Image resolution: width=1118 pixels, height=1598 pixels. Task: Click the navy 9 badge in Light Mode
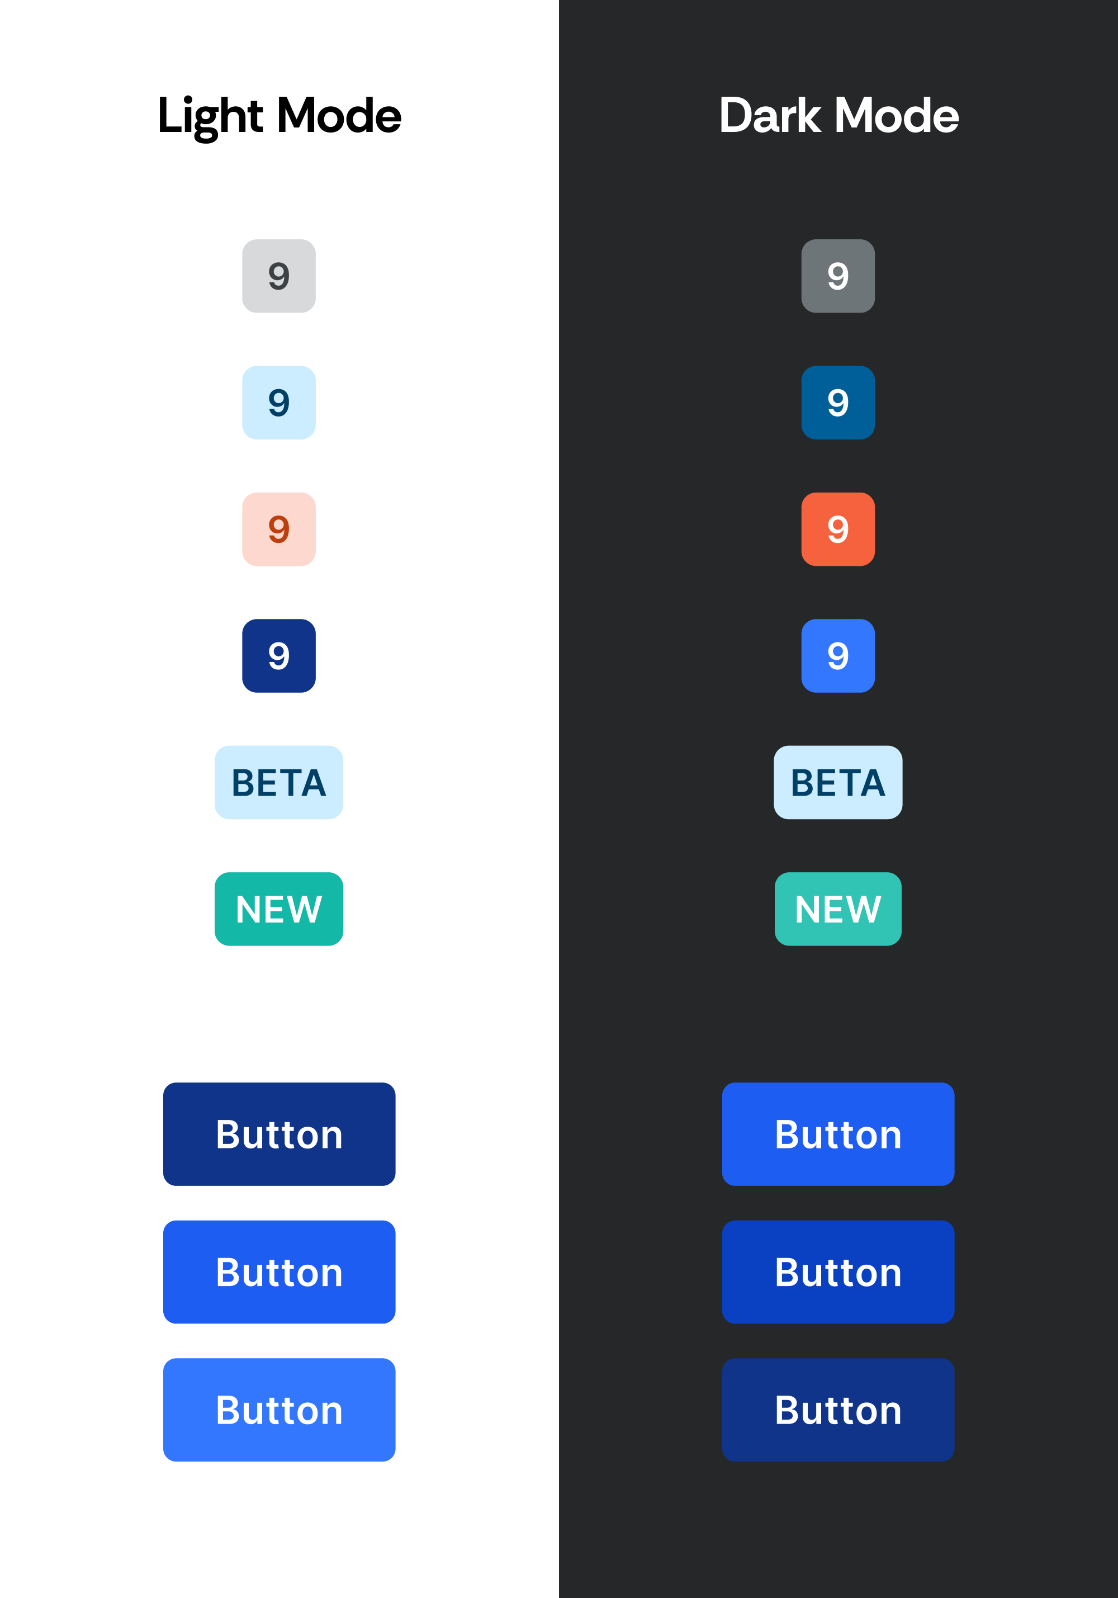point(278,656)
